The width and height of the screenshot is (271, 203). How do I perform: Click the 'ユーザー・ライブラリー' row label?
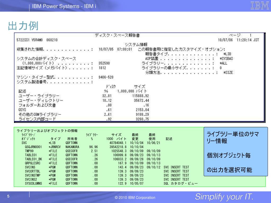pos(39,96)
